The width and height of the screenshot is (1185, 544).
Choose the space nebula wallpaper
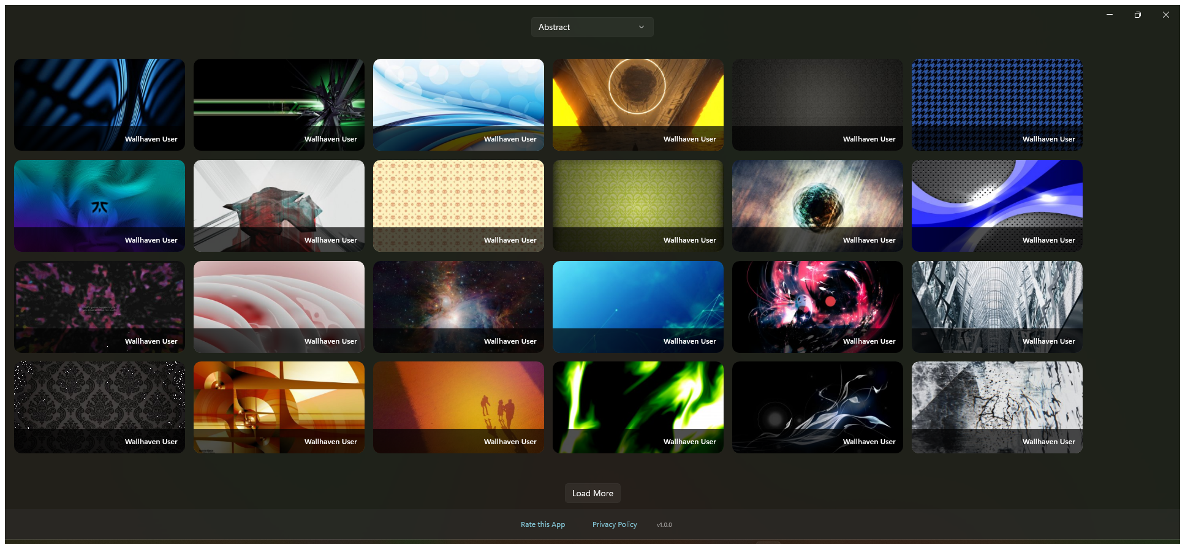click(x=458, y=307)
